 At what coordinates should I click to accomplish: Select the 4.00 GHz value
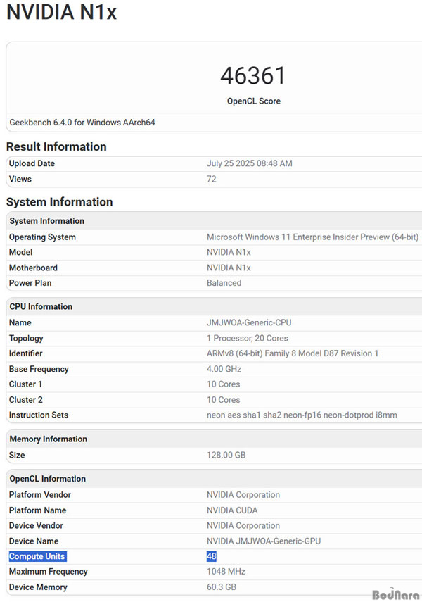224,369
